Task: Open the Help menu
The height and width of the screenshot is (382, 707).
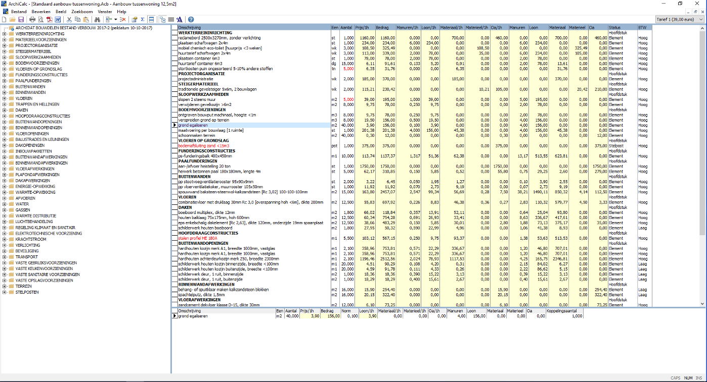Action: click(x=121, y=11)
